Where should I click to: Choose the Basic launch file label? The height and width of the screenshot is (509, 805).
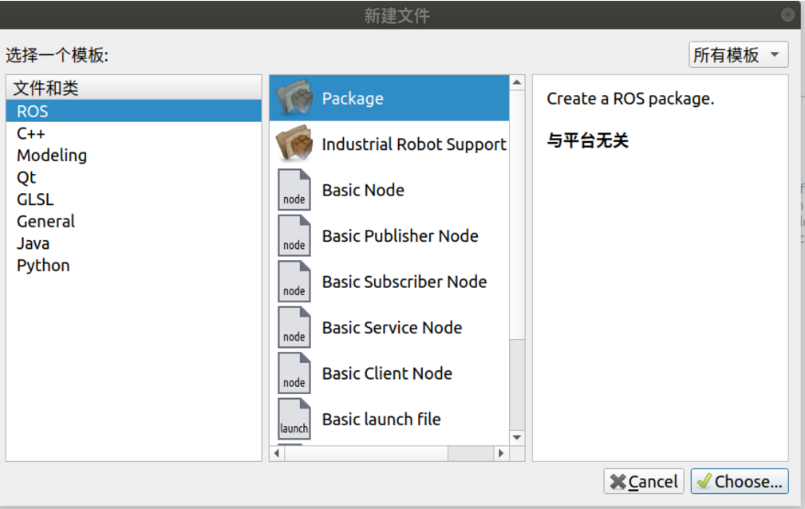[381, 419]
